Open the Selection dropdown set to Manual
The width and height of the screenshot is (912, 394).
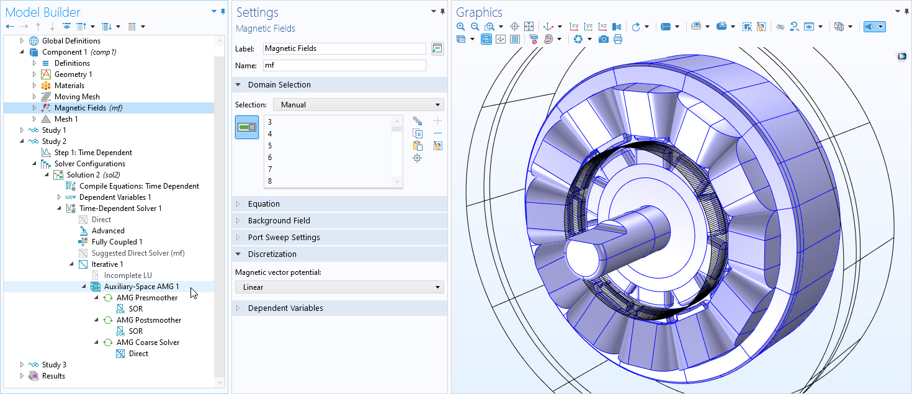pos(358,105)
